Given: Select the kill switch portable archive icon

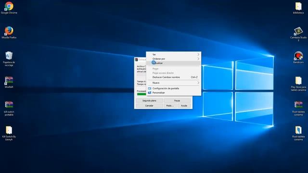Looking at the screenshot, I should pyautogui.click(x=9, y=108).
